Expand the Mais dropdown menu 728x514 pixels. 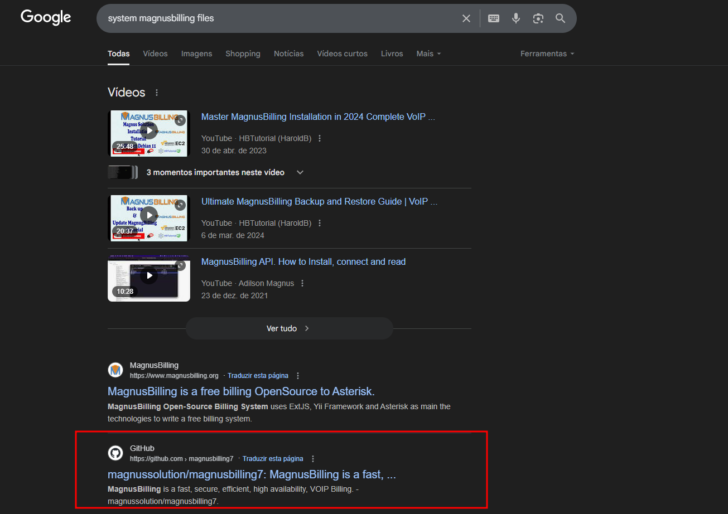428,54
